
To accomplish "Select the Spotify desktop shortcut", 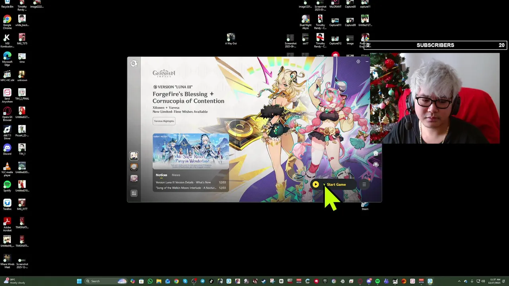I will click(x=7, y=186).
